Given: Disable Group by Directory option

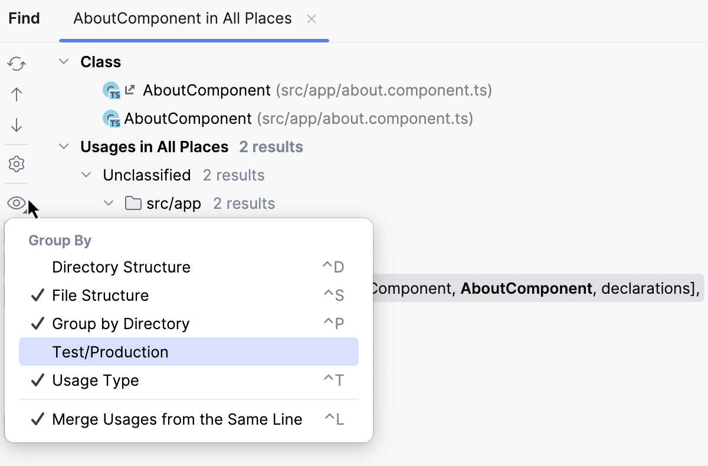Looking at the screenshot, I should pyautogui.click(x=120, y=324).
